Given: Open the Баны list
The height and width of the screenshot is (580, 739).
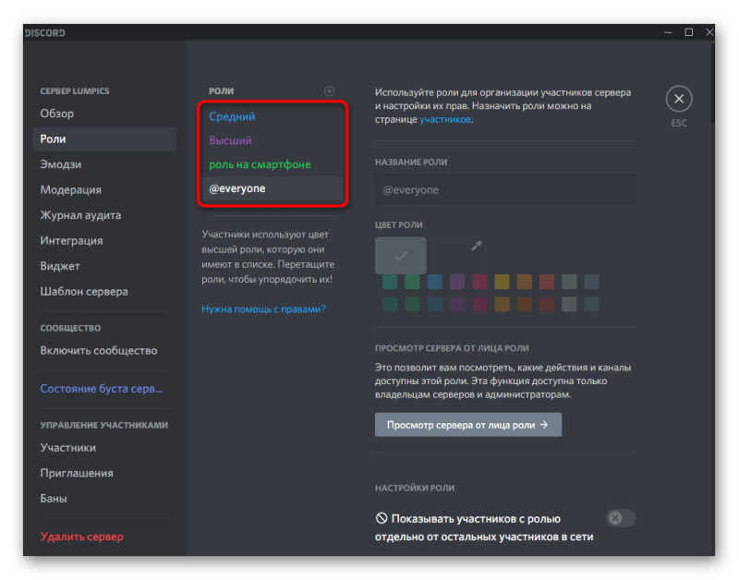Looking at the screenshot, I should pyautogui.click(x=104, y=499).
